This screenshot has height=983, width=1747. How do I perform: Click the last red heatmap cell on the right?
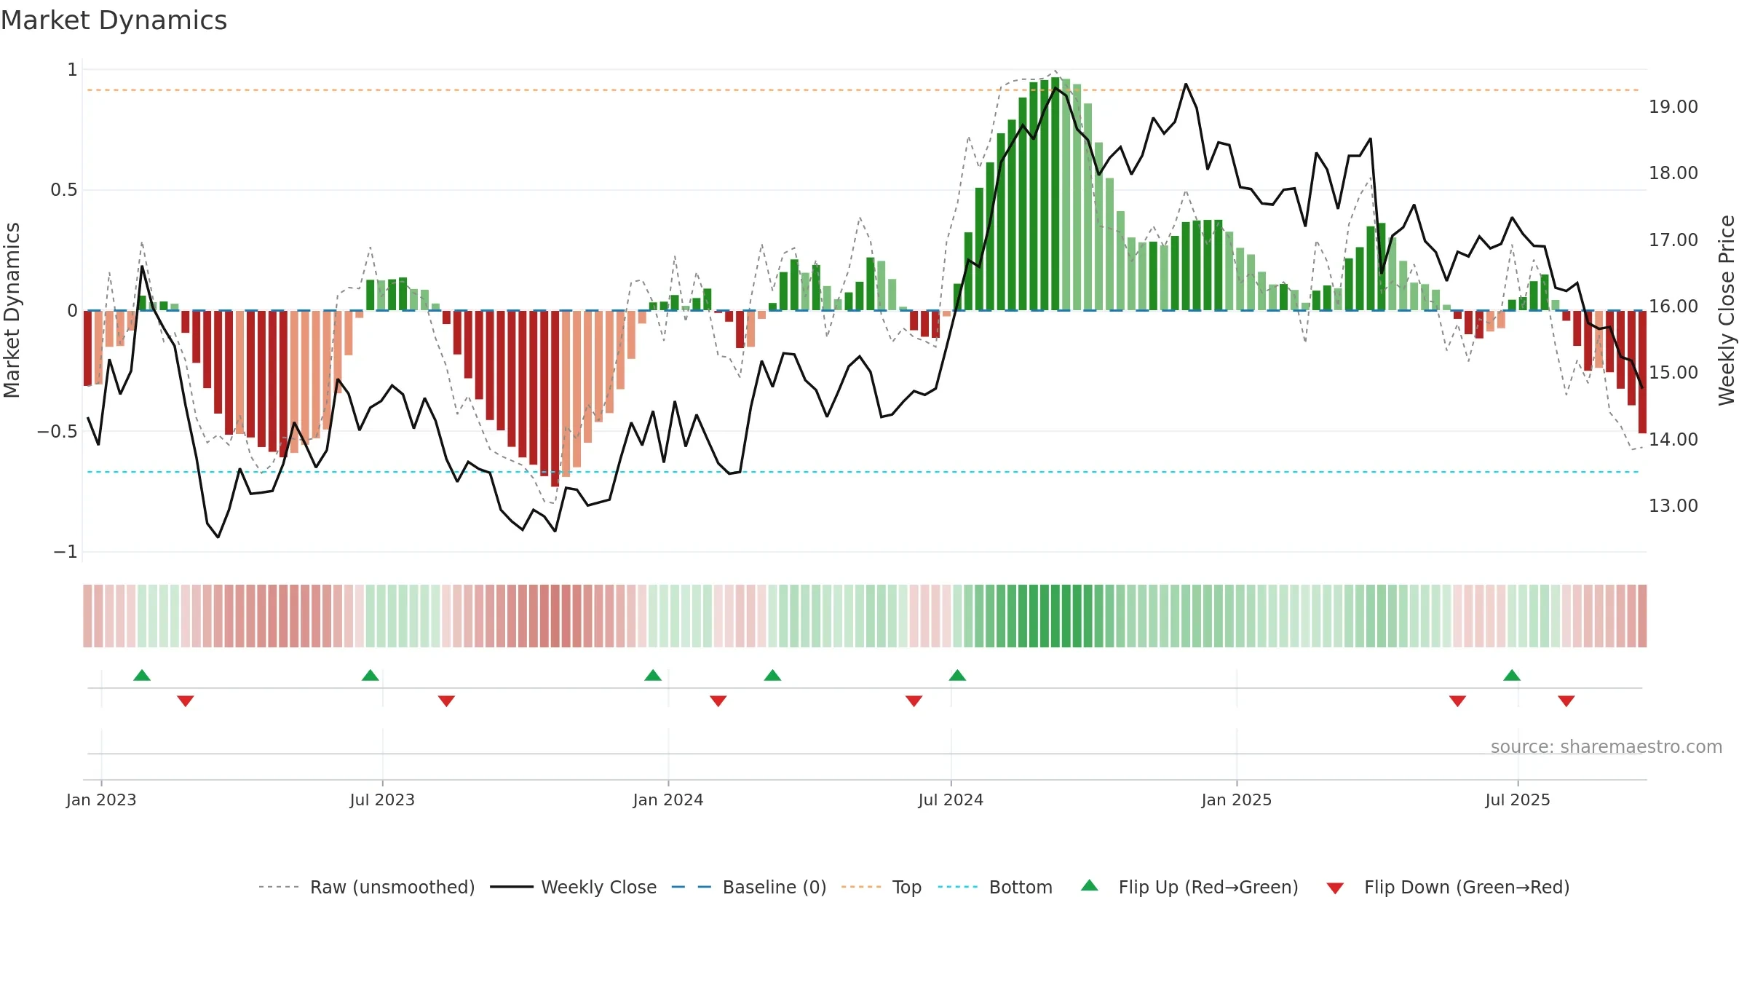click(1642, 616)
